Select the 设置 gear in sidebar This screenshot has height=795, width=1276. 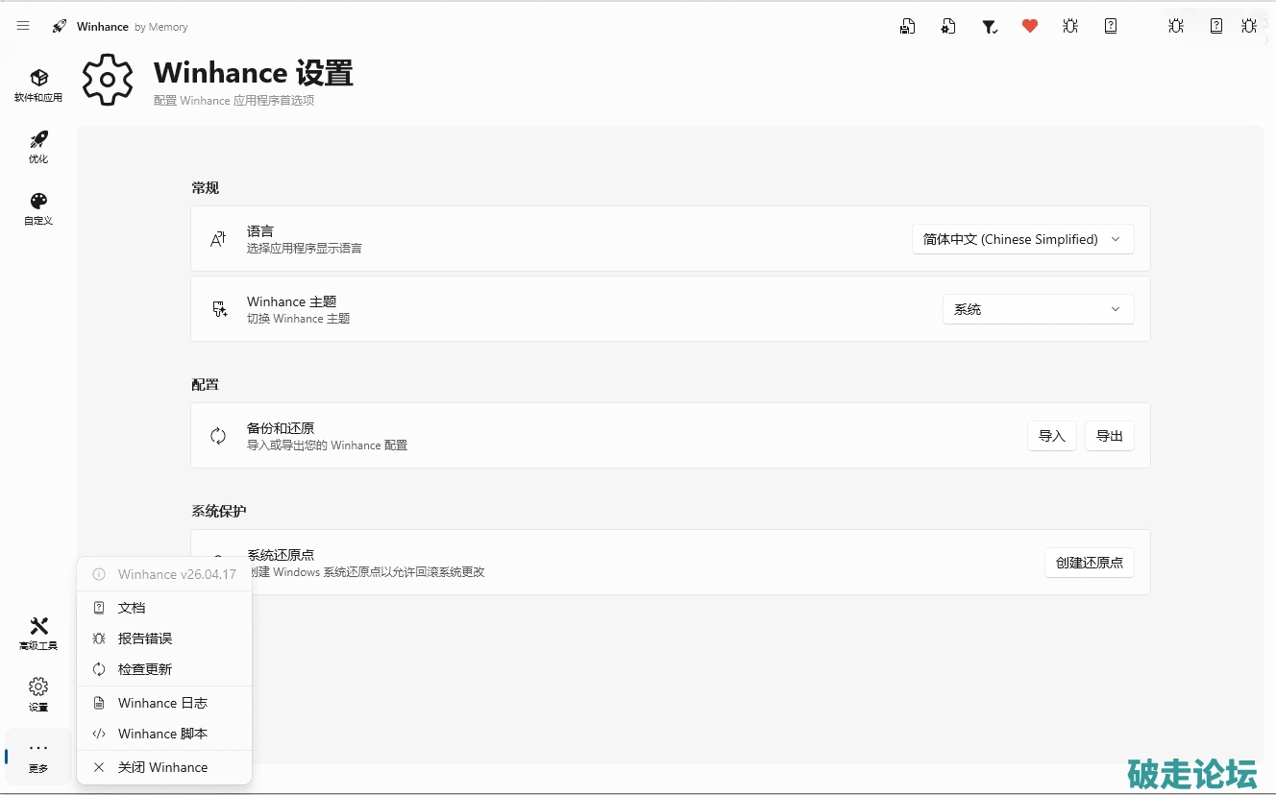(x=38, y=694)
